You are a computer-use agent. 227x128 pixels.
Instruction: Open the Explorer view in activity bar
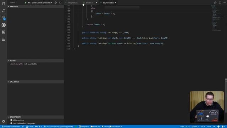click(4, 4)
